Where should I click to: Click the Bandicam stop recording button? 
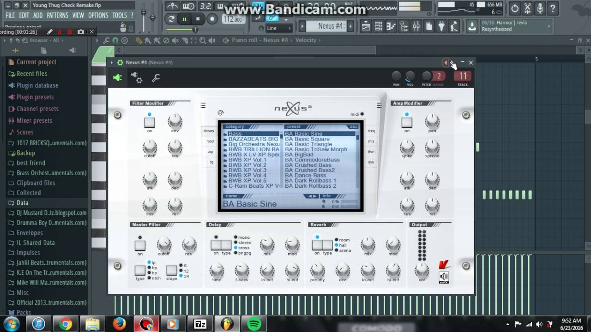70,32
